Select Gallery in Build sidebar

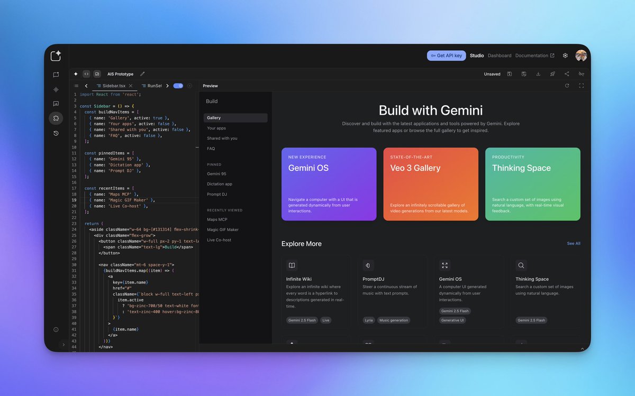pyautogui.click(x=235, y=118)
